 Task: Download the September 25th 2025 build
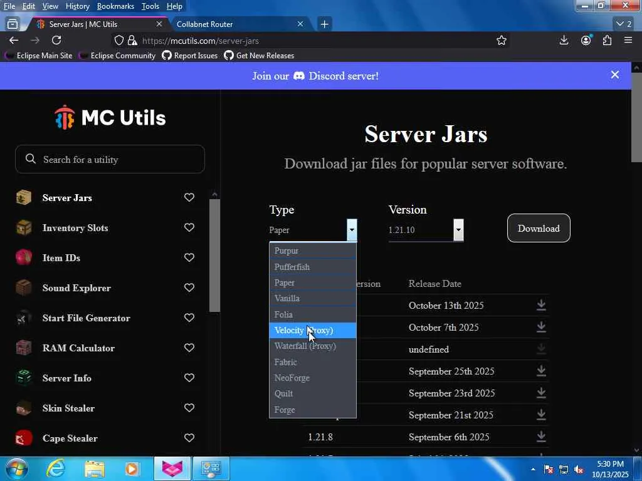coord(541,371)
